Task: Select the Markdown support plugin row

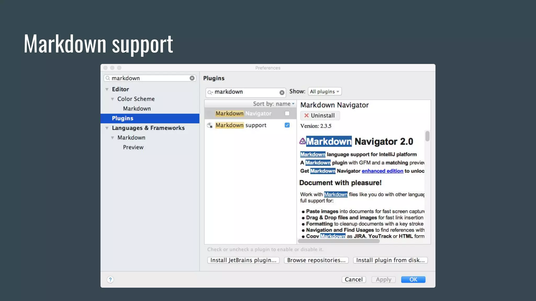Action: pos(250,125)
